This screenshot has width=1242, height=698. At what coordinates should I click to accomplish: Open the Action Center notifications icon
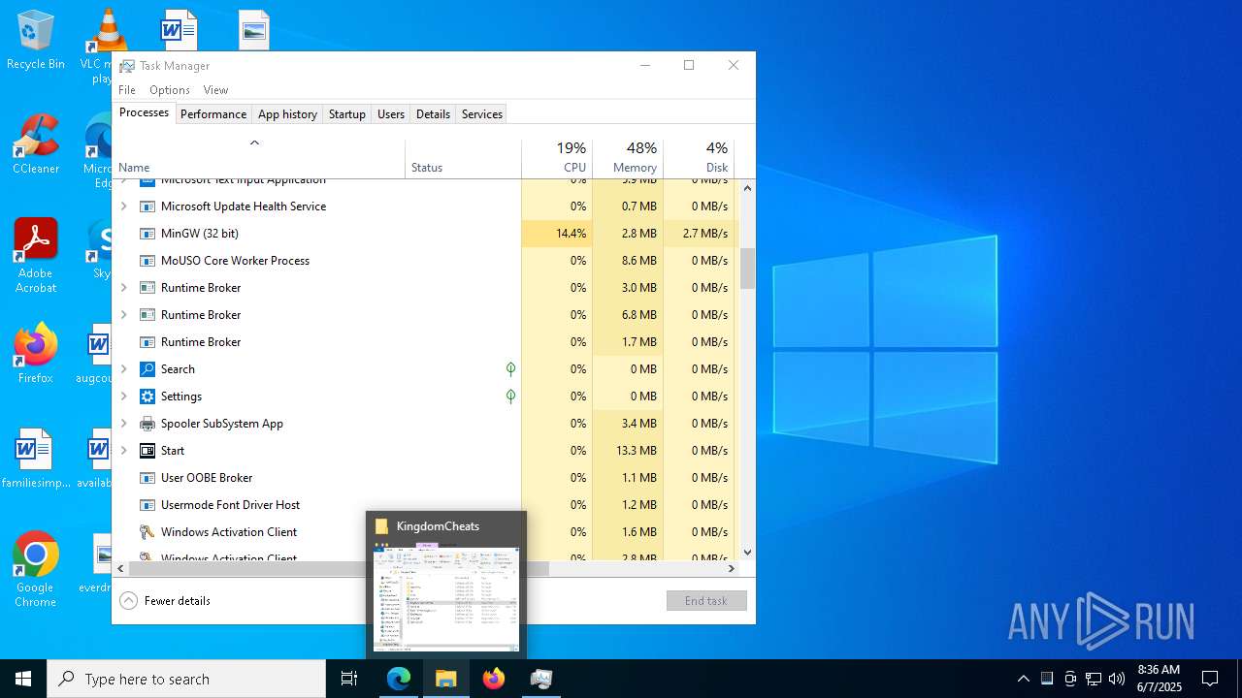click(1210, 679)
